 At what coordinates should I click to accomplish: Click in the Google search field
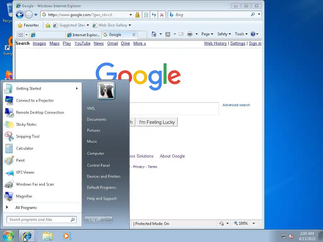point(174,109)
